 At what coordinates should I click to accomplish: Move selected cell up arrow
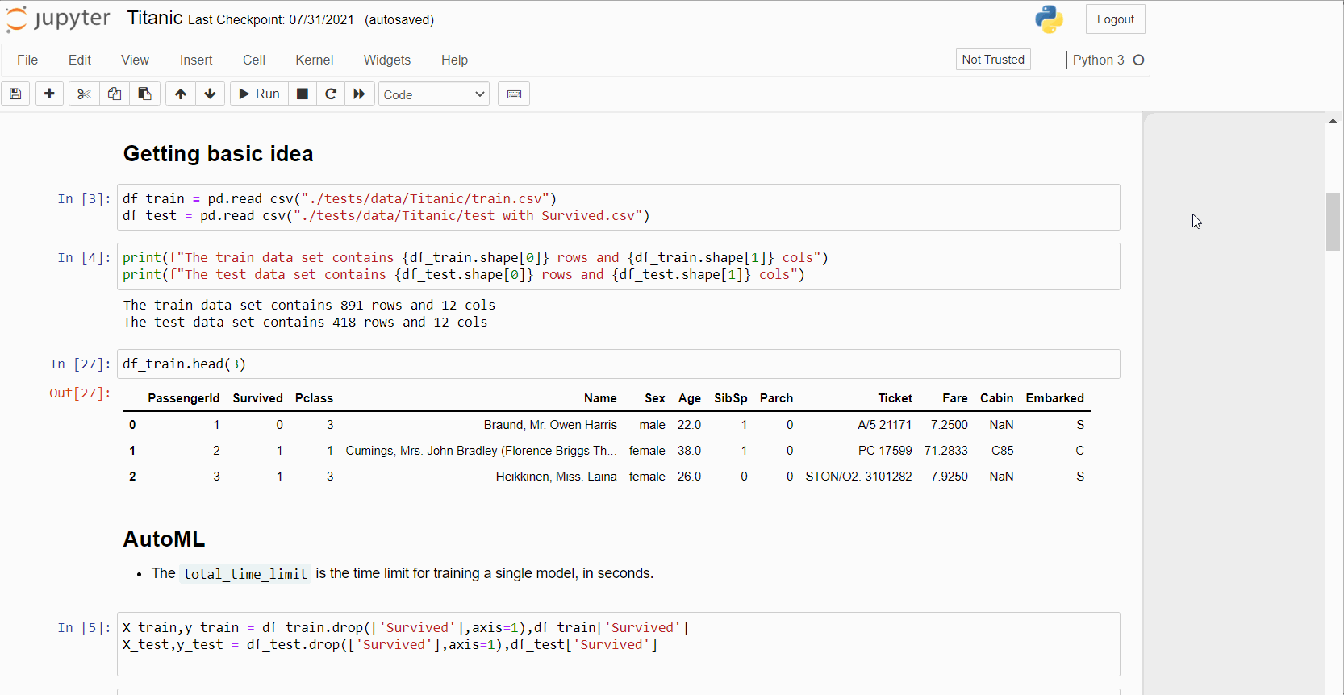tap(181, 94)
